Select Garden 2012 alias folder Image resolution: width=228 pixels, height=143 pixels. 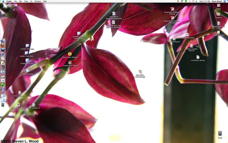tap(27, 60)
